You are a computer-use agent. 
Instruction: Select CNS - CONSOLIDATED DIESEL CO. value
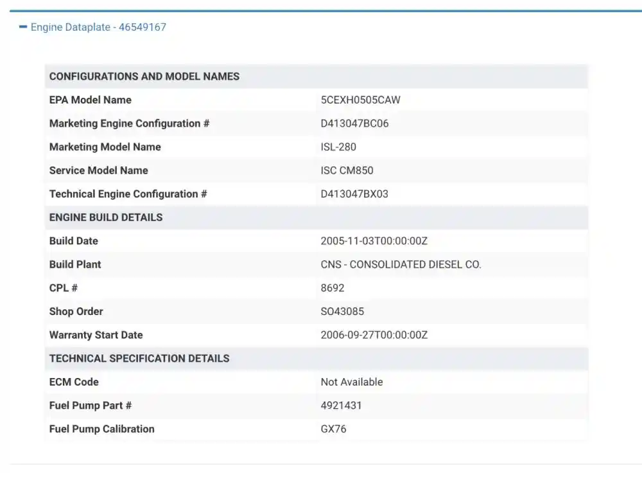coord(401,264)
